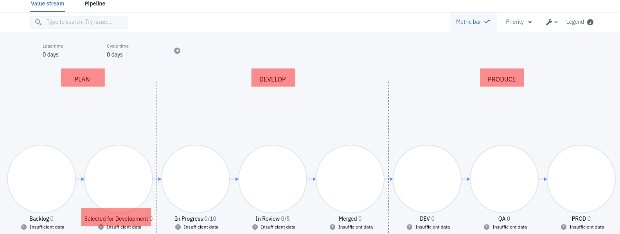Select the Value stream tab
The image size is (620, 234).
[48, 4]
